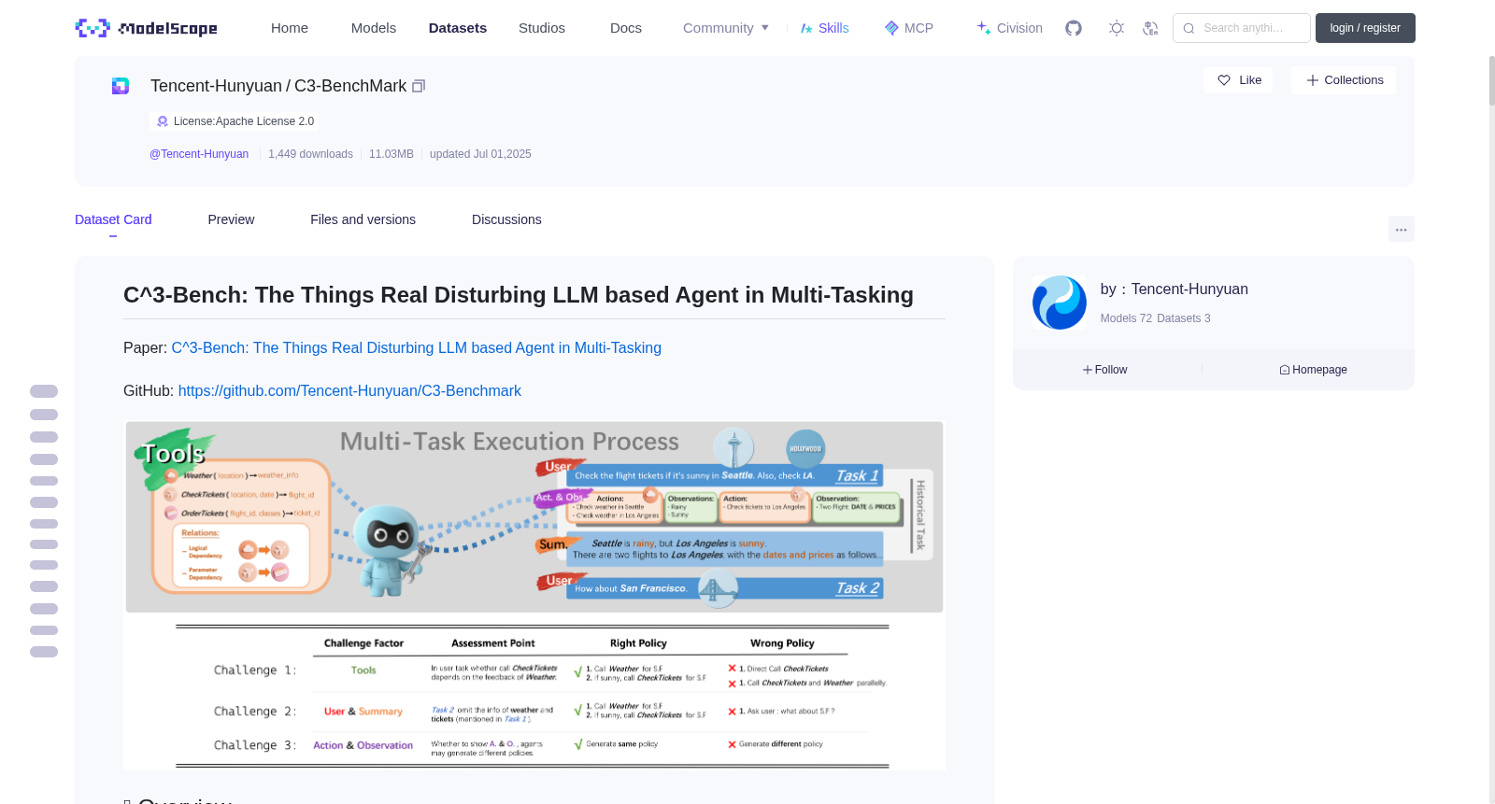This screenshot has height=804, width=1495.
Task: Click the 'Tencent-Hunyuan / C3-BenchMark' dataset title
Action: [x=278, y=86]
